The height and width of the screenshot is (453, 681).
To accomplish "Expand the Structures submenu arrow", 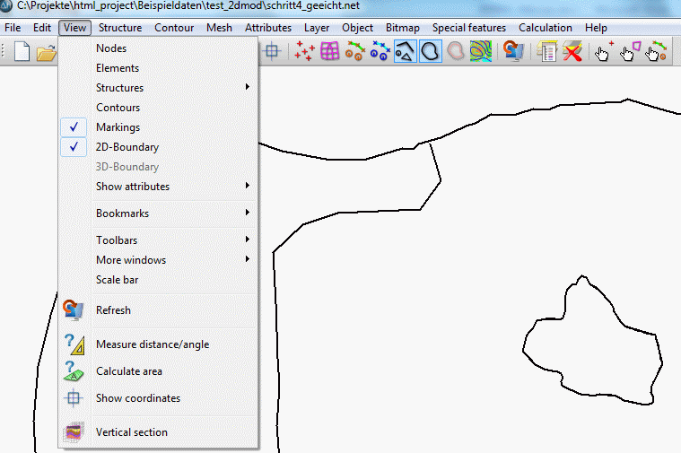I will [x=247, y=87].
